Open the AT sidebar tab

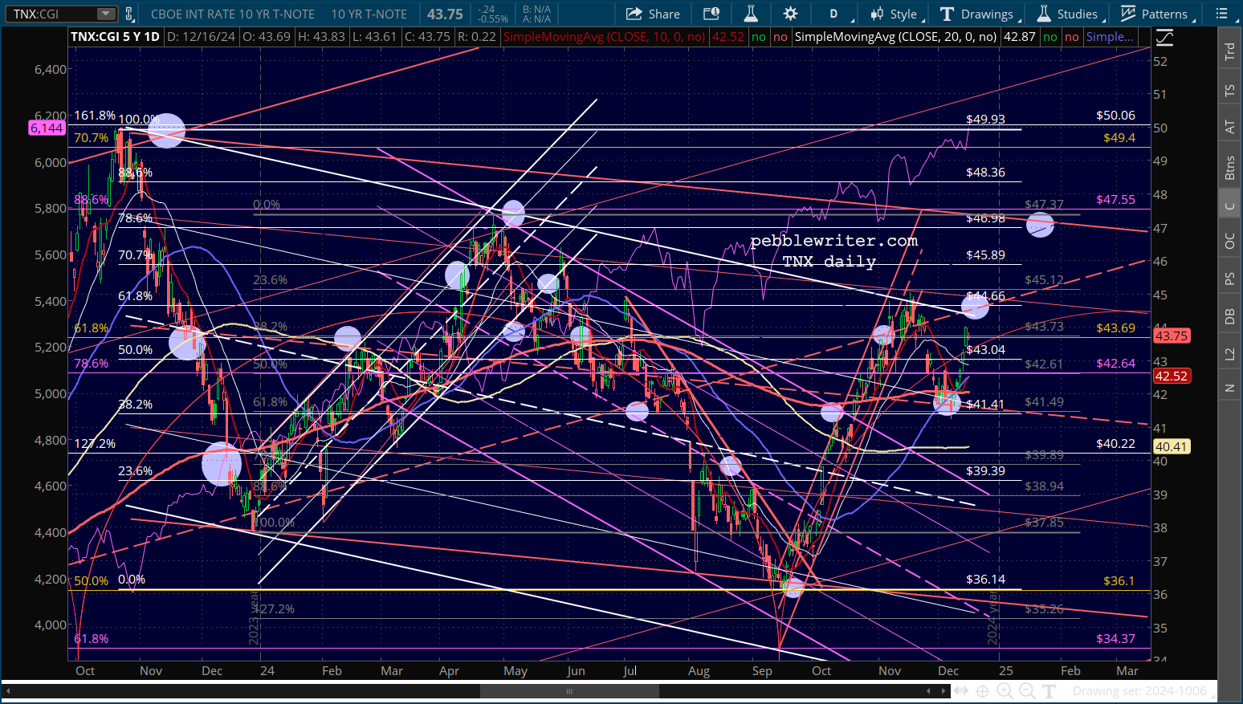(1229, 126)
